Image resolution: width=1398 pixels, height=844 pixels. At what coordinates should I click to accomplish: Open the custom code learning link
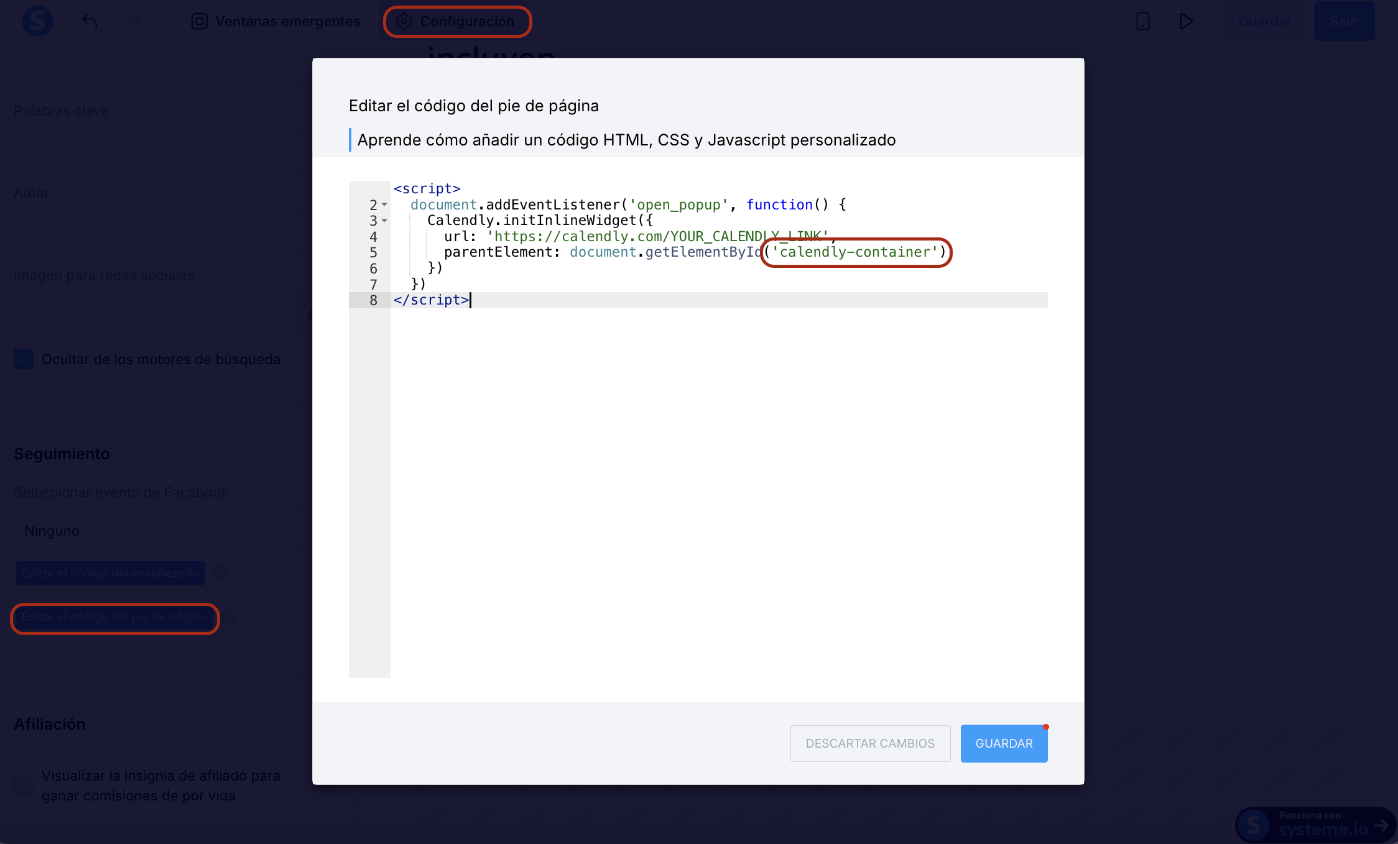click(626, 140)
